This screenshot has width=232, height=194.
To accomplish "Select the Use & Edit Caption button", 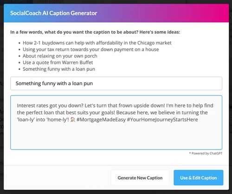I will 199,178.
